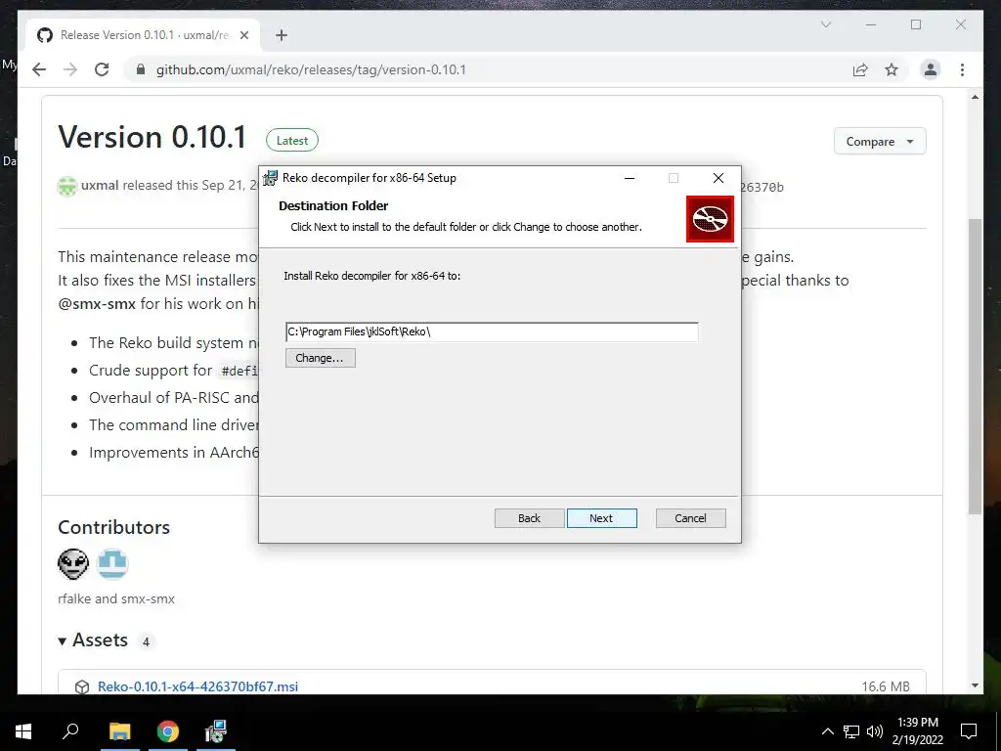Click the uxmal author avatar
This screenshot has height=751, width=1001.
tap(67, 186)
